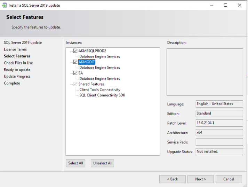
Task: Open the Ready to update step
Action: [x=17, y=70]
